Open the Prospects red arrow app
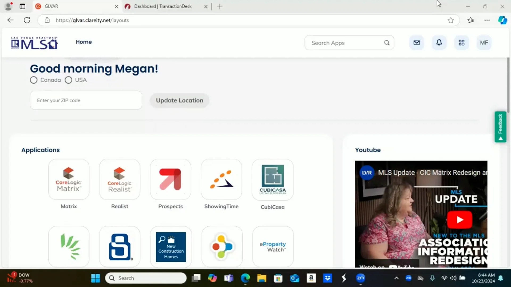The height and width of the screenshot is (287, 511). 170,179
